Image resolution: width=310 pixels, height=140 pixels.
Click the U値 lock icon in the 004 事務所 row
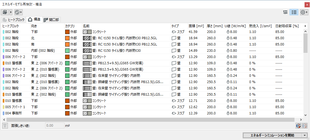pos(228,113)
